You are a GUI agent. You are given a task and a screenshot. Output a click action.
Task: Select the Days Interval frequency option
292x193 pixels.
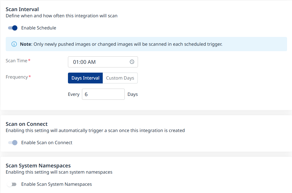85,78
